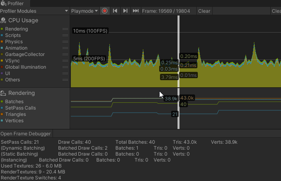
Task: Click the reorder handle beside GarbageCollector
Action: pos(65,54)
